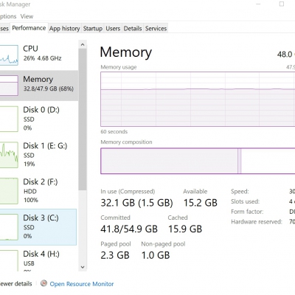Switch to the App history tab
Image resolution: width=295 pixels, height=295 pixels.
coord(65,29)
